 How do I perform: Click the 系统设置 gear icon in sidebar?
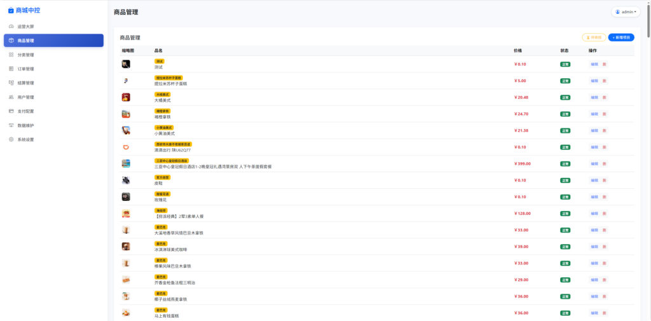point(11,139)
